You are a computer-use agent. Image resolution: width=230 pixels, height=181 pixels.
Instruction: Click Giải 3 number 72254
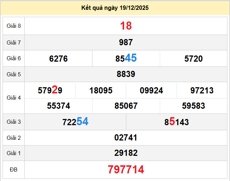[x=75, y=122]
